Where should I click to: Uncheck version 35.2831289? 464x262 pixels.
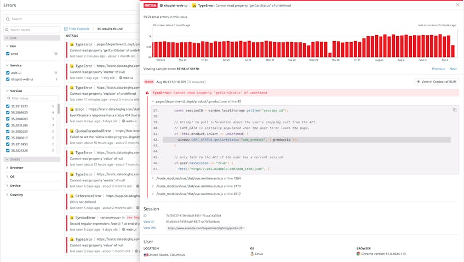pos(8,125)
